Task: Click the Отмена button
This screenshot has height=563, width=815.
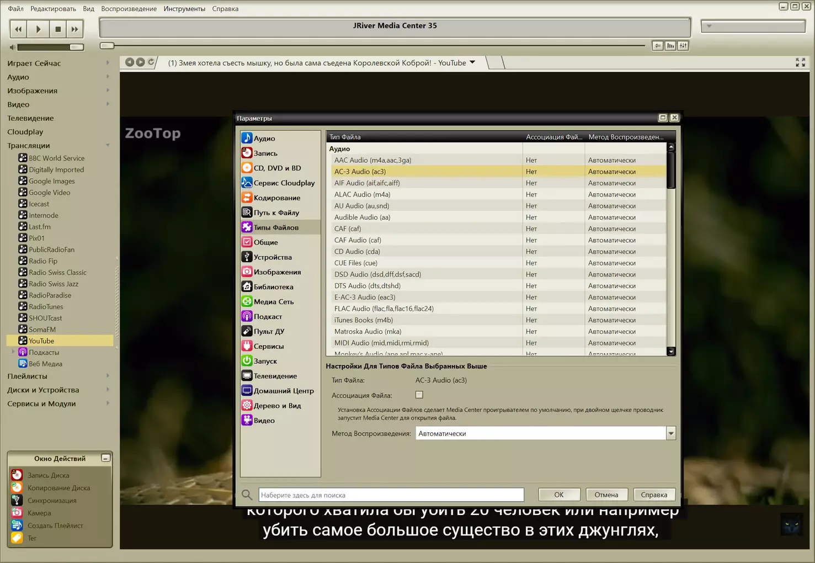Action: tap(606, 495)
